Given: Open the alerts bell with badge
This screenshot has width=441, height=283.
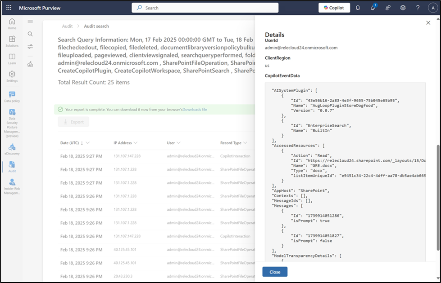Looking at the screenshot, I should tap(373, 8).
